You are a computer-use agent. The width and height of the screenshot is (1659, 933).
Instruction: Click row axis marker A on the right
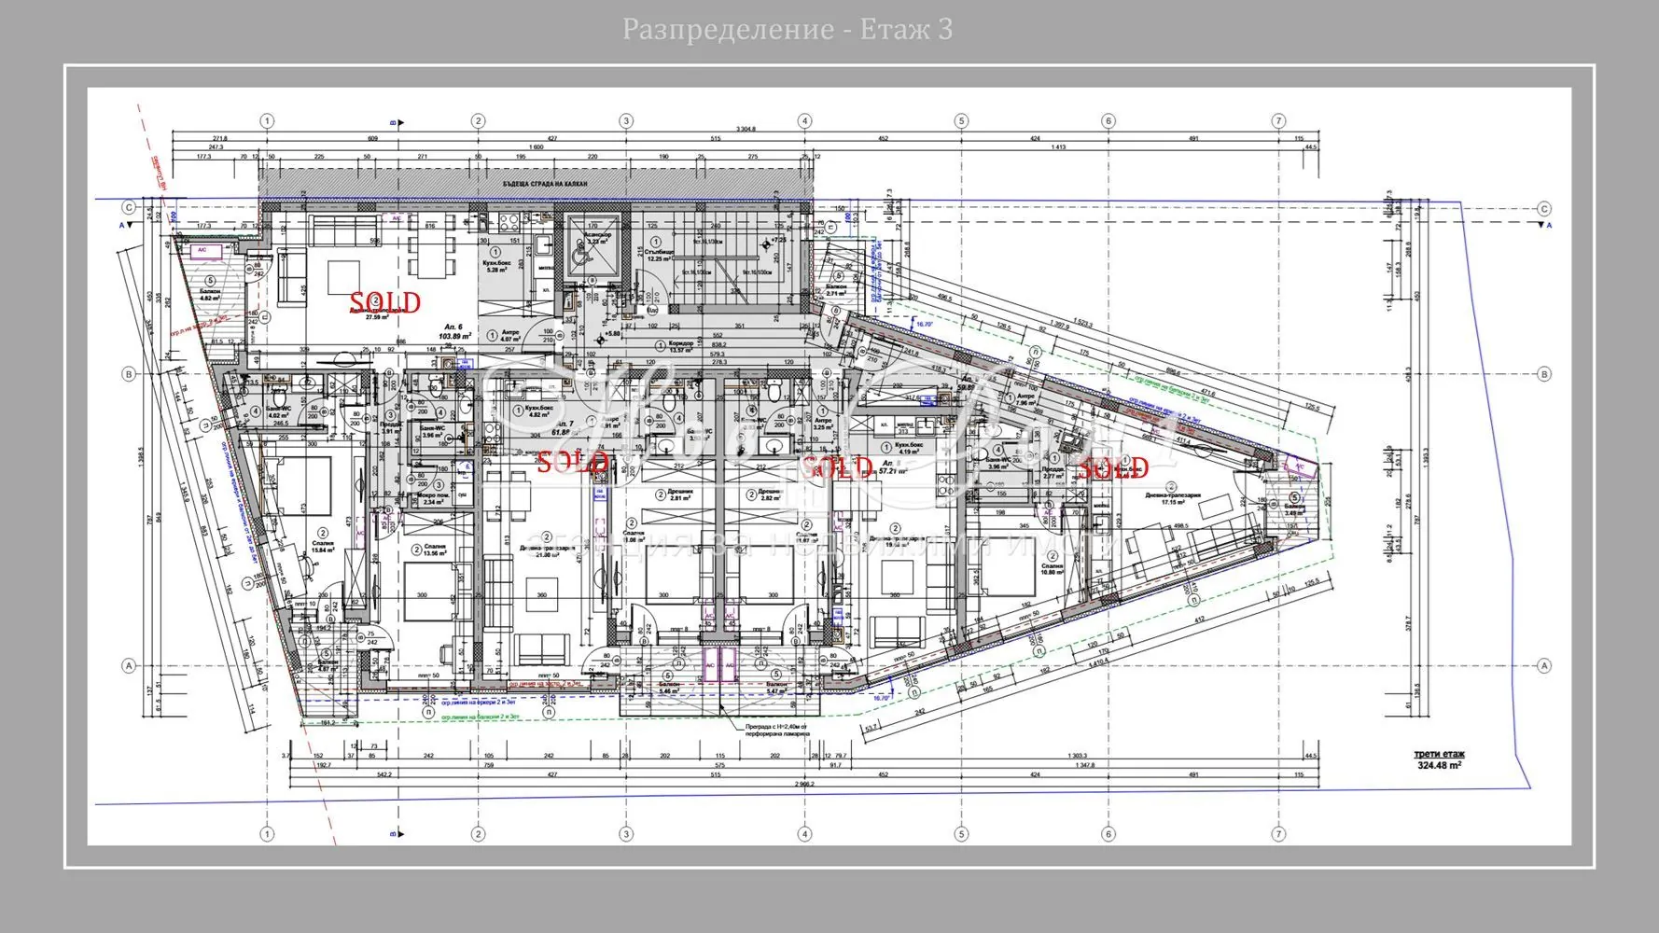coord(1544,665)
